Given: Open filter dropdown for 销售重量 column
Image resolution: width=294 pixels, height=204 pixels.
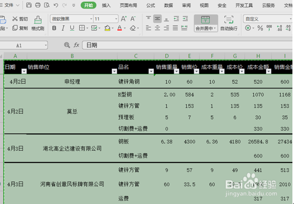Looking at the screenshot, I should 176,71.
